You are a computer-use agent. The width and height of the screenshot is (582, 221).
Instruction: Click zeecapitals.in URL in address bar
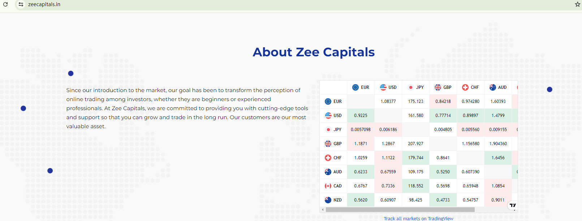tap(44, 4)
